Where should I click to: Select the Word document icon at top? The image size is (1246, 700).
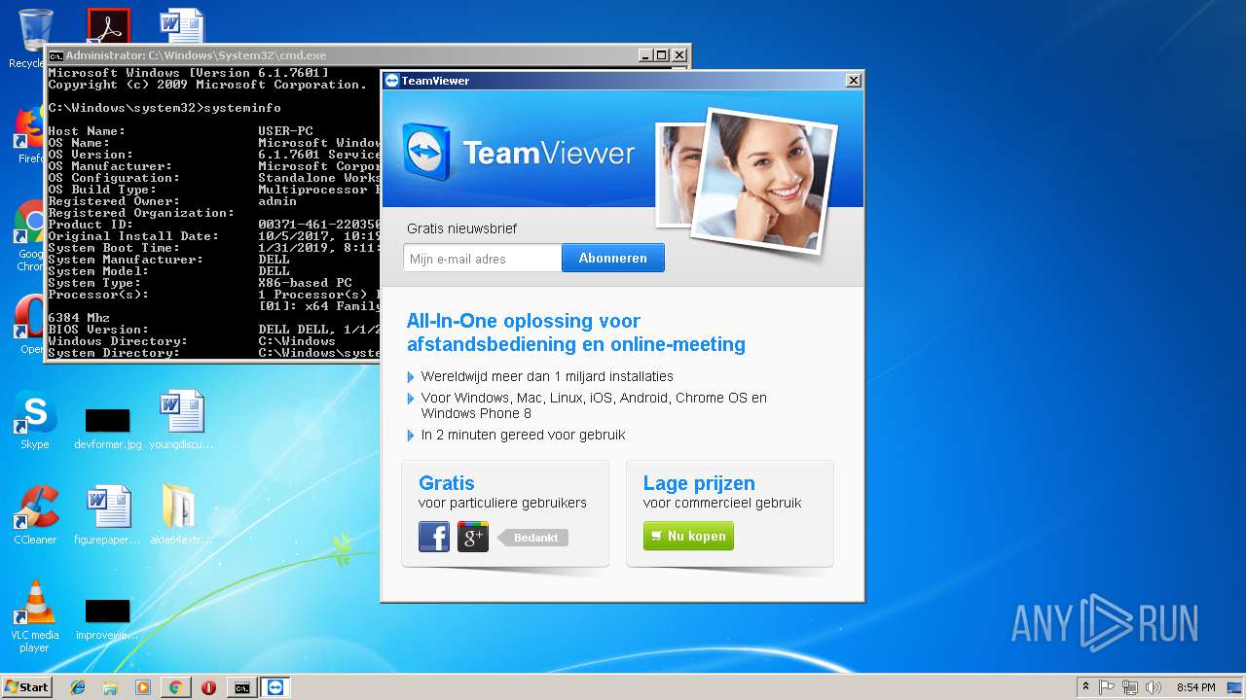click(x=182, y=26)
